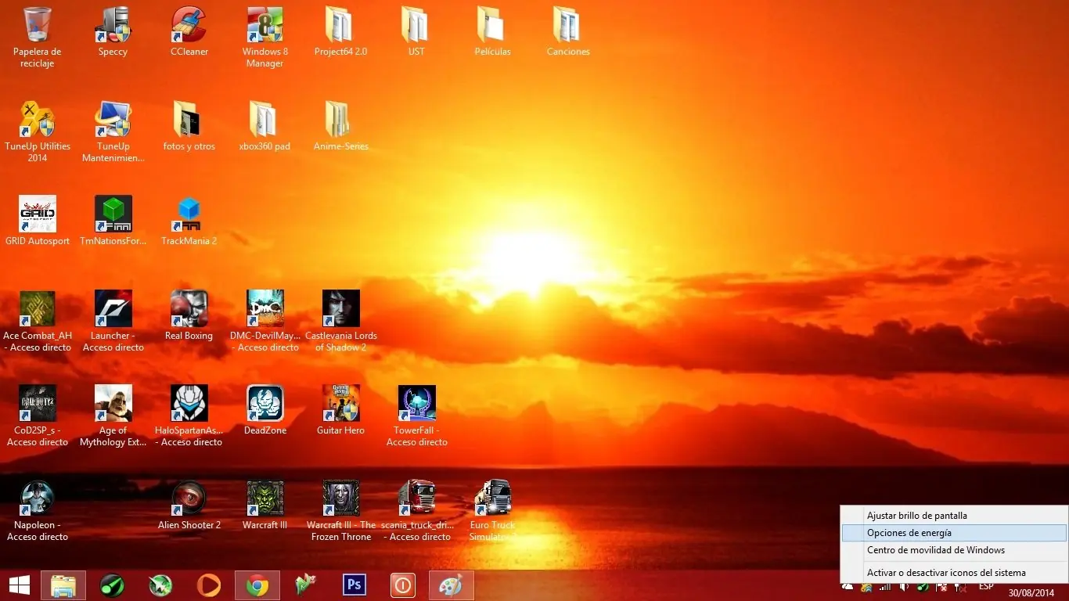Open the green arrow booster taskbar icon
This screenshot has height=601, width=1069.
tap(160, 585)
